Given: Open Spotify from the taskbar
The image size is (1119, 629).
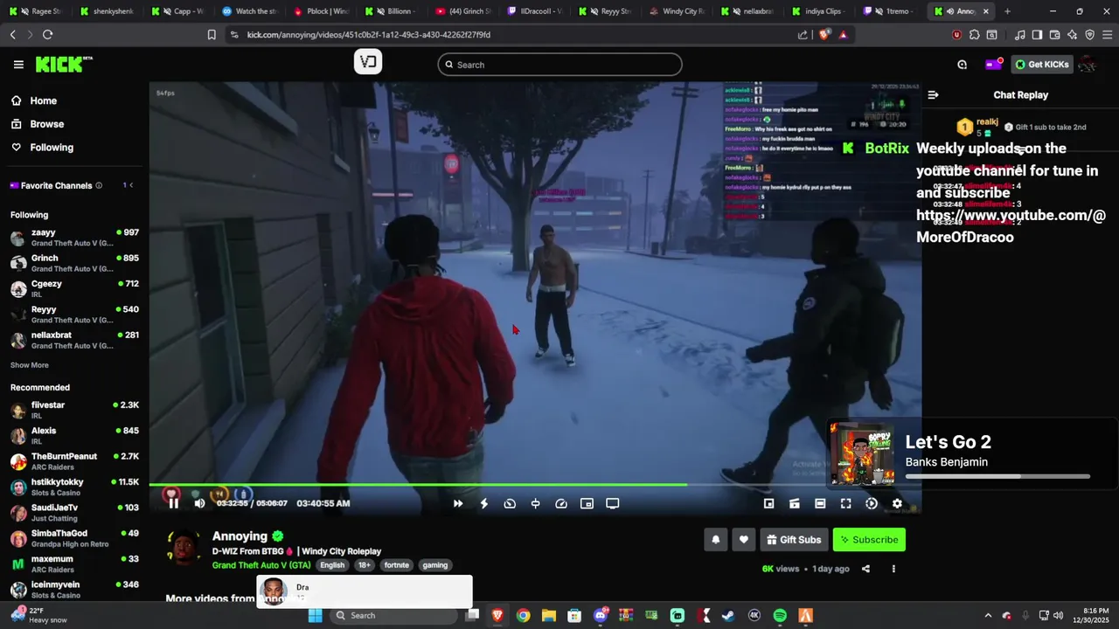Looking at the screenshot, I should [x=780, y=616].
